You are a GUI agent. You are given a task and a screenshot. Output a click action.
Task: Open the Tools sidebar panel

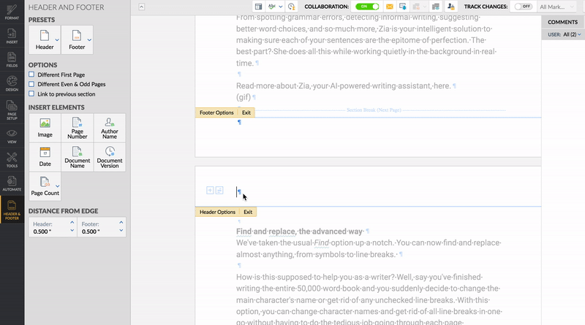(x=12, y=160)
